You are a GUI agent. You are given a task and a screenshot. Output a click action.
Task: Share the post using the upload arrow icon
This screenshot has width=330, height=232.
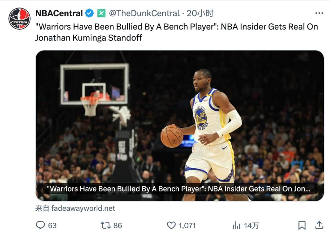pyautogui.click(x=319, y=225)
